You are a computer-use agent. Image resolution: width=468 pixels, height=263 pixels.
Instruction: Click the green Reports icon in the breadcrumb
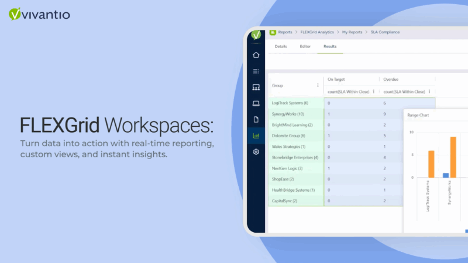(273, 32)
